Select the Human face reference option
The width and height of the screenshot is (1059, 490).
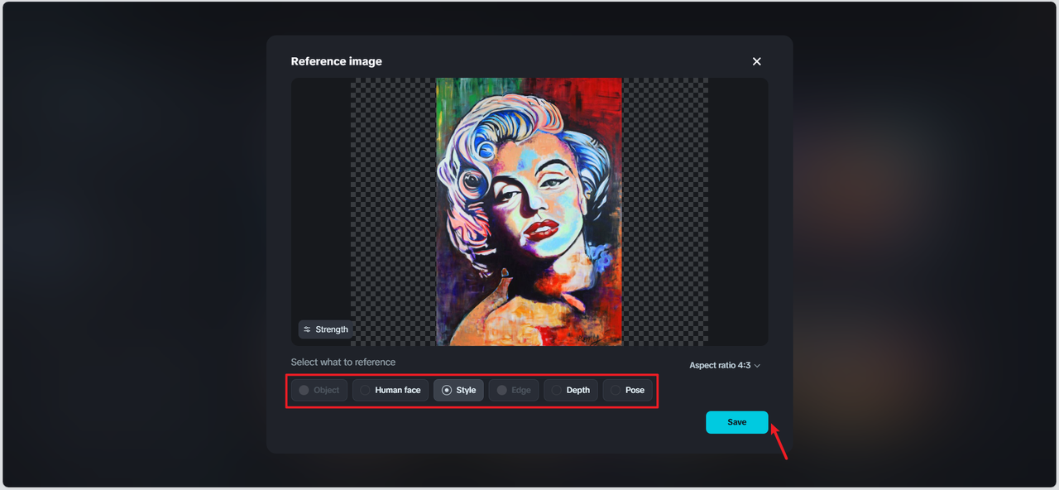(391, 390)
